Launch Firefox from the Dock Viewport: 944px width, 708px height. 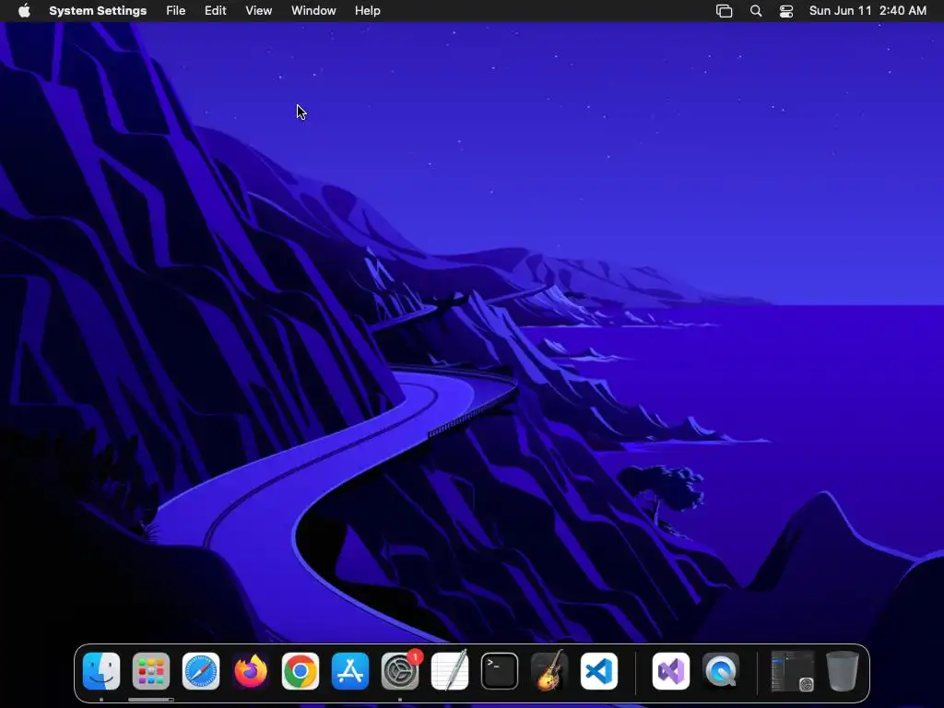tap(251, 671)
